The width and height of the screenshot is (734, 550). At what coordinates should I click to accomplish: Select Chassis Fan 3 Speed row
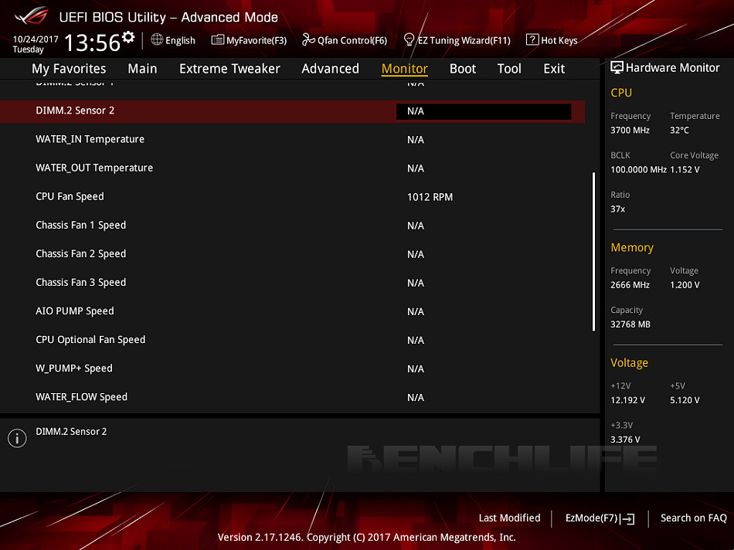[292, 283]
